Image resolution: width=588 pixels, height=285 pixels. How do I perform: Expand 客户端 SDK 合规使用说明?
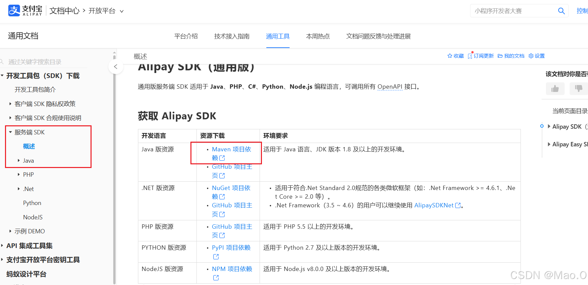(10, 118)
